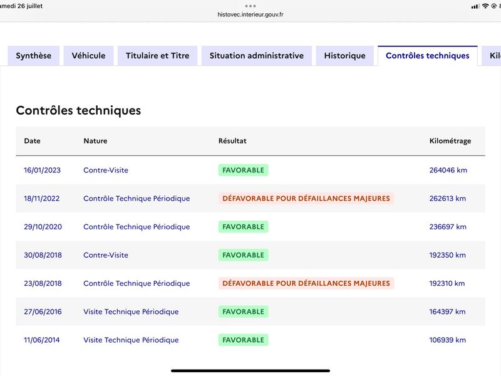
Task: Select date 18/11/2022
Action: [x=41, y=199]
